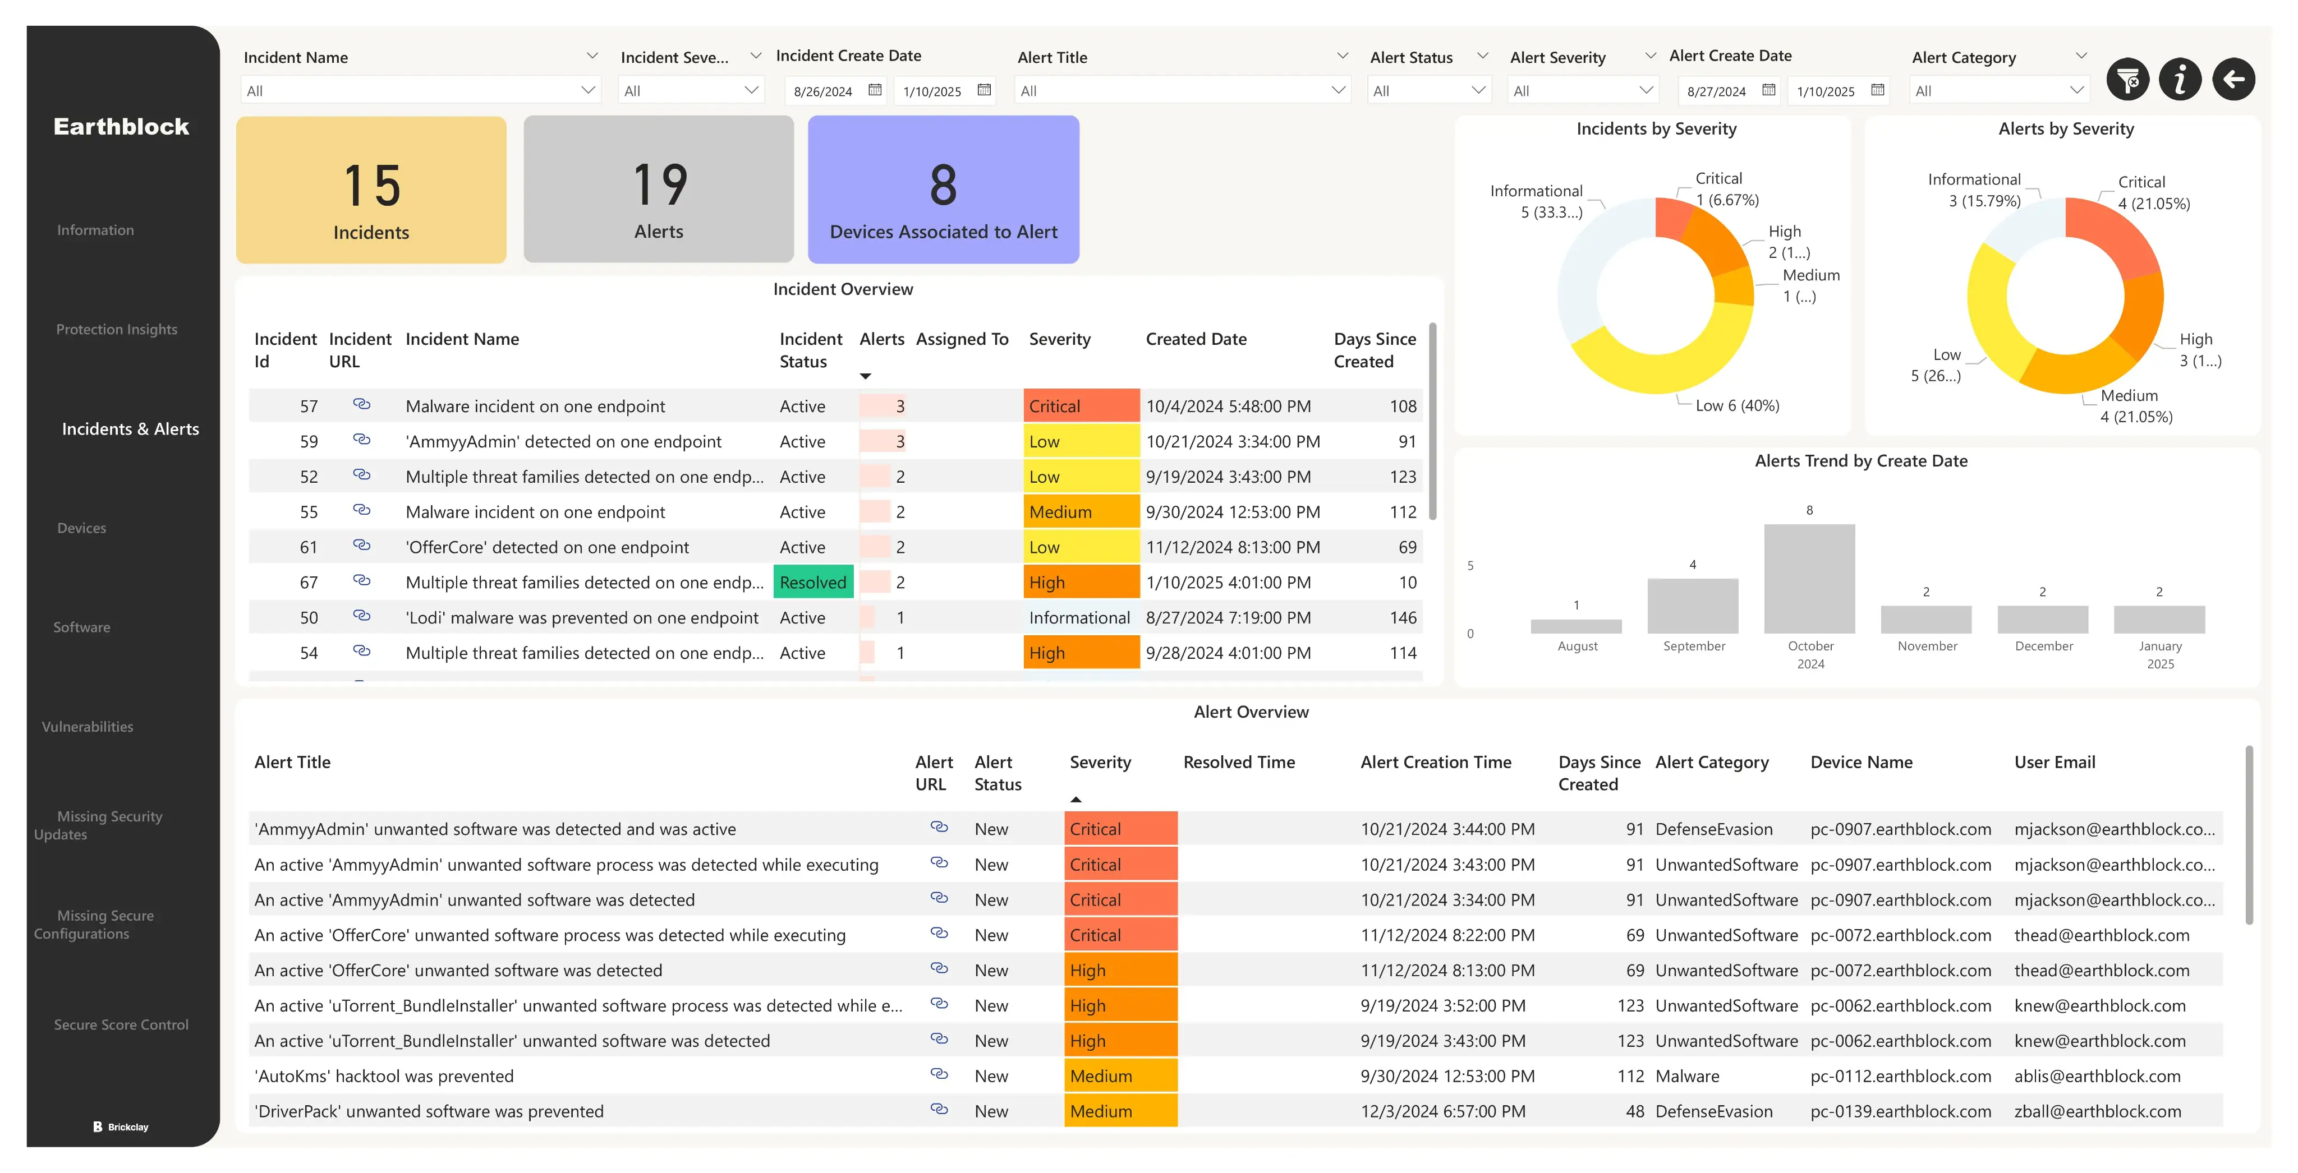Open Secure Score Control page
The image size is (2298, 1173).
(121, 1025)
